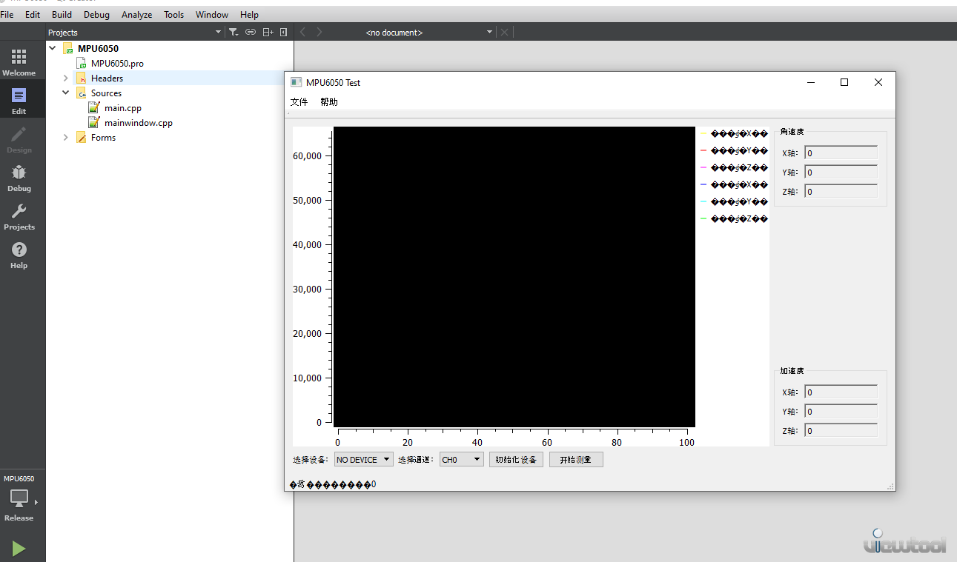Select mainwindow.cpp in project tree

click(138, 122)
